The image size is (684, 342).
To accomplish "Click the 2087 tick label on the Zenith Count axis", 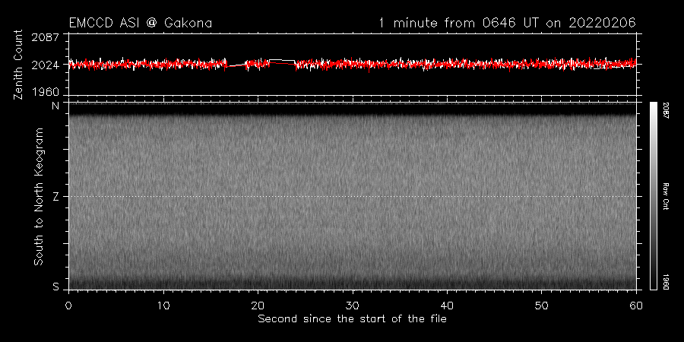I will (x=46, y=37).
